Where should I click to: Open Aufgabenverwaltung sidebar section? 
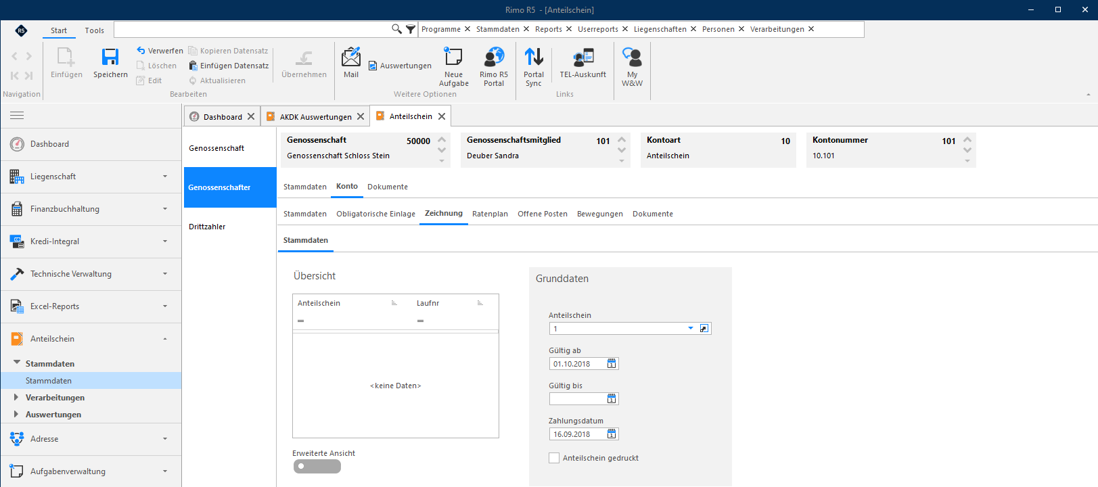pyautogui.click(x=91, y=471)
